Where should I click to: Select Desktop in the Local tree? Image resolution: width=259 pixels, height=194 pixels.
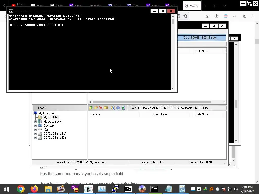49,125
